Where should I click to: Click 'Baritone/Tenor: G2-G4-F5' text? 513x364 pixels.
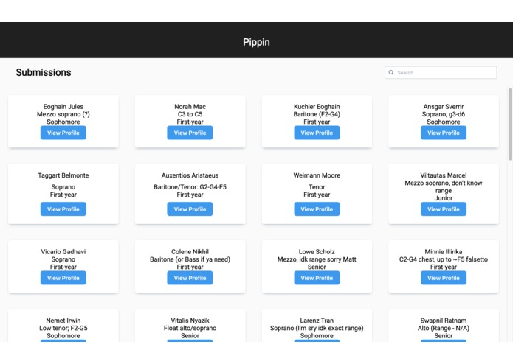(x=190, y=187)
